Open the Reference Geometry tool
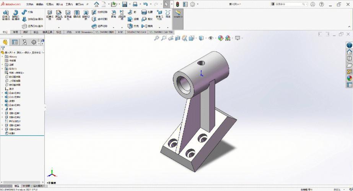The height and width of the screenshot is (191, 353). 159,15
